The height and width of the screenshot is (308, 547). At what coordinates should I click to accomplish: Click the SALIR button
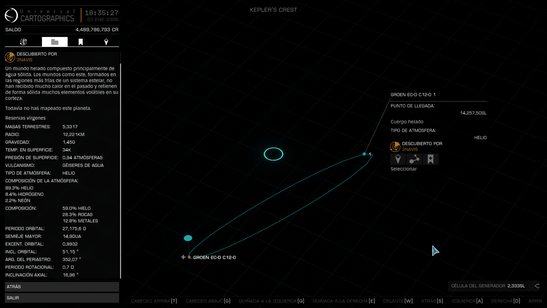tap(62, 298)
